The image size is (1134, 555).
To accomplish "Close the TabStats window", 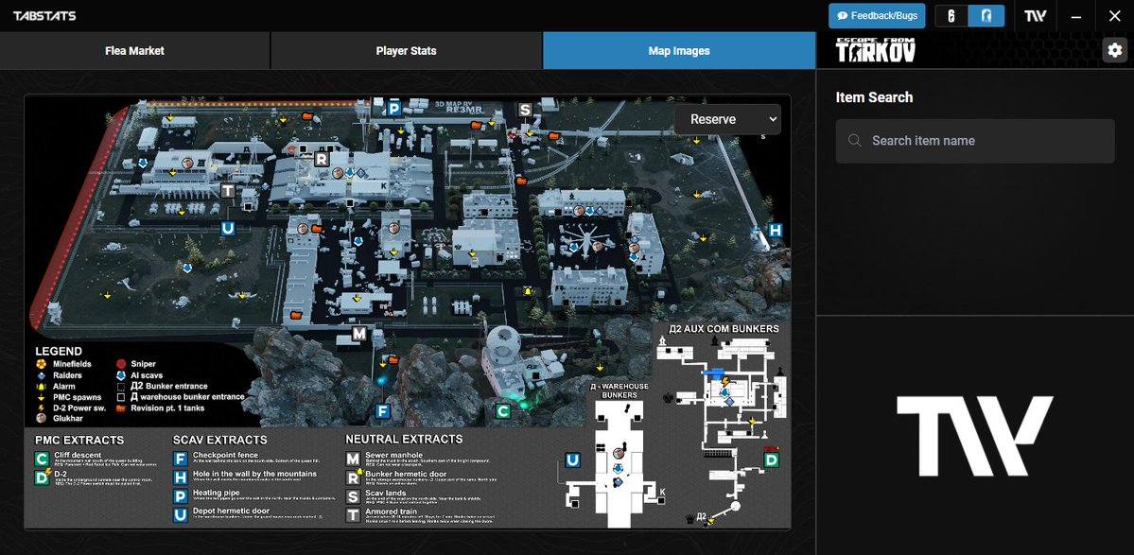I will [x=1114, y=16].
